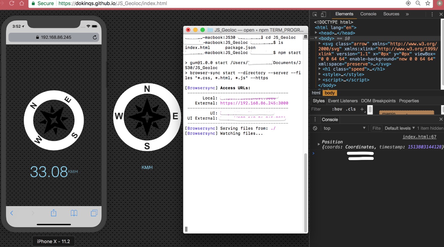Click the large webpage compass with N on top
444x247 pixels.
pos(147,117)
